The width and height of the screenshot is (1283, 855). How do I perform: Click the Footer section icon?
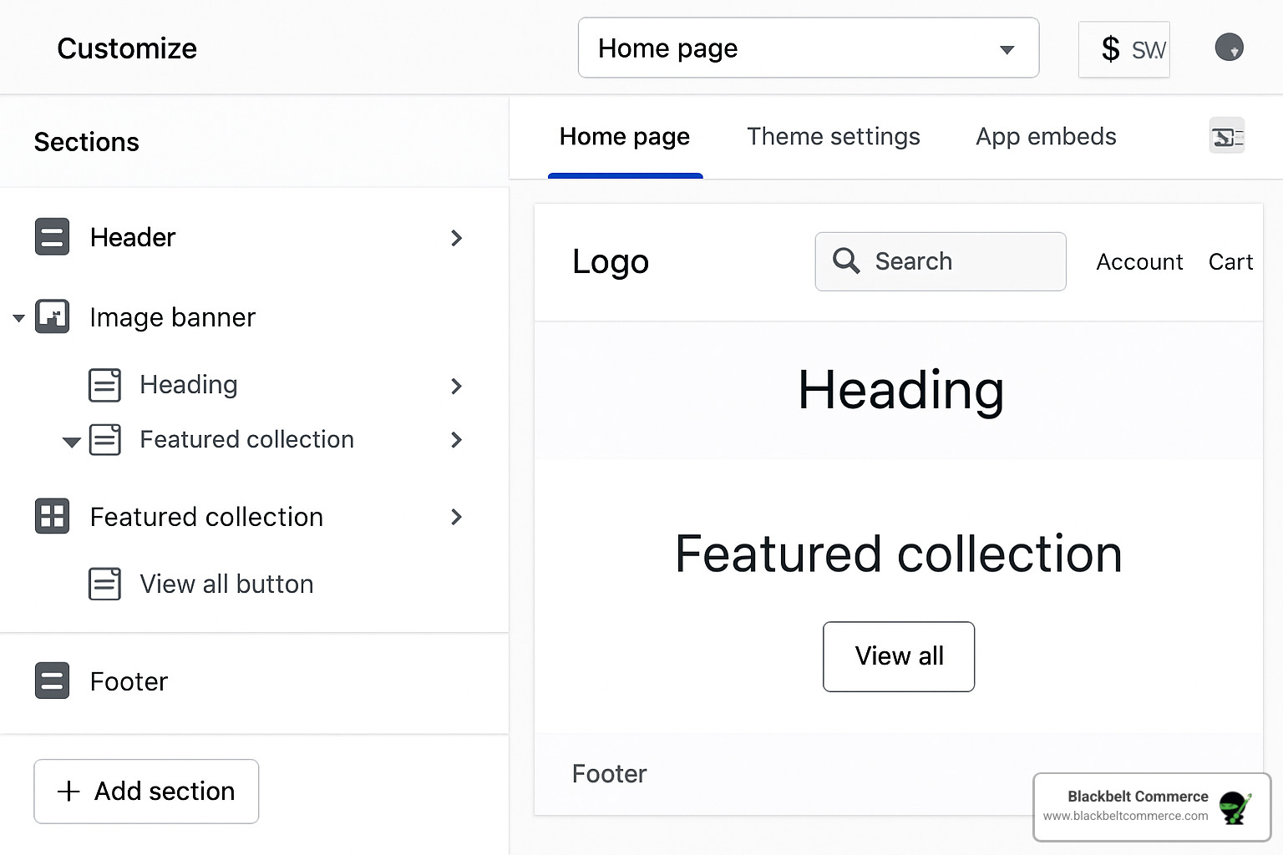tap(52, 680)
